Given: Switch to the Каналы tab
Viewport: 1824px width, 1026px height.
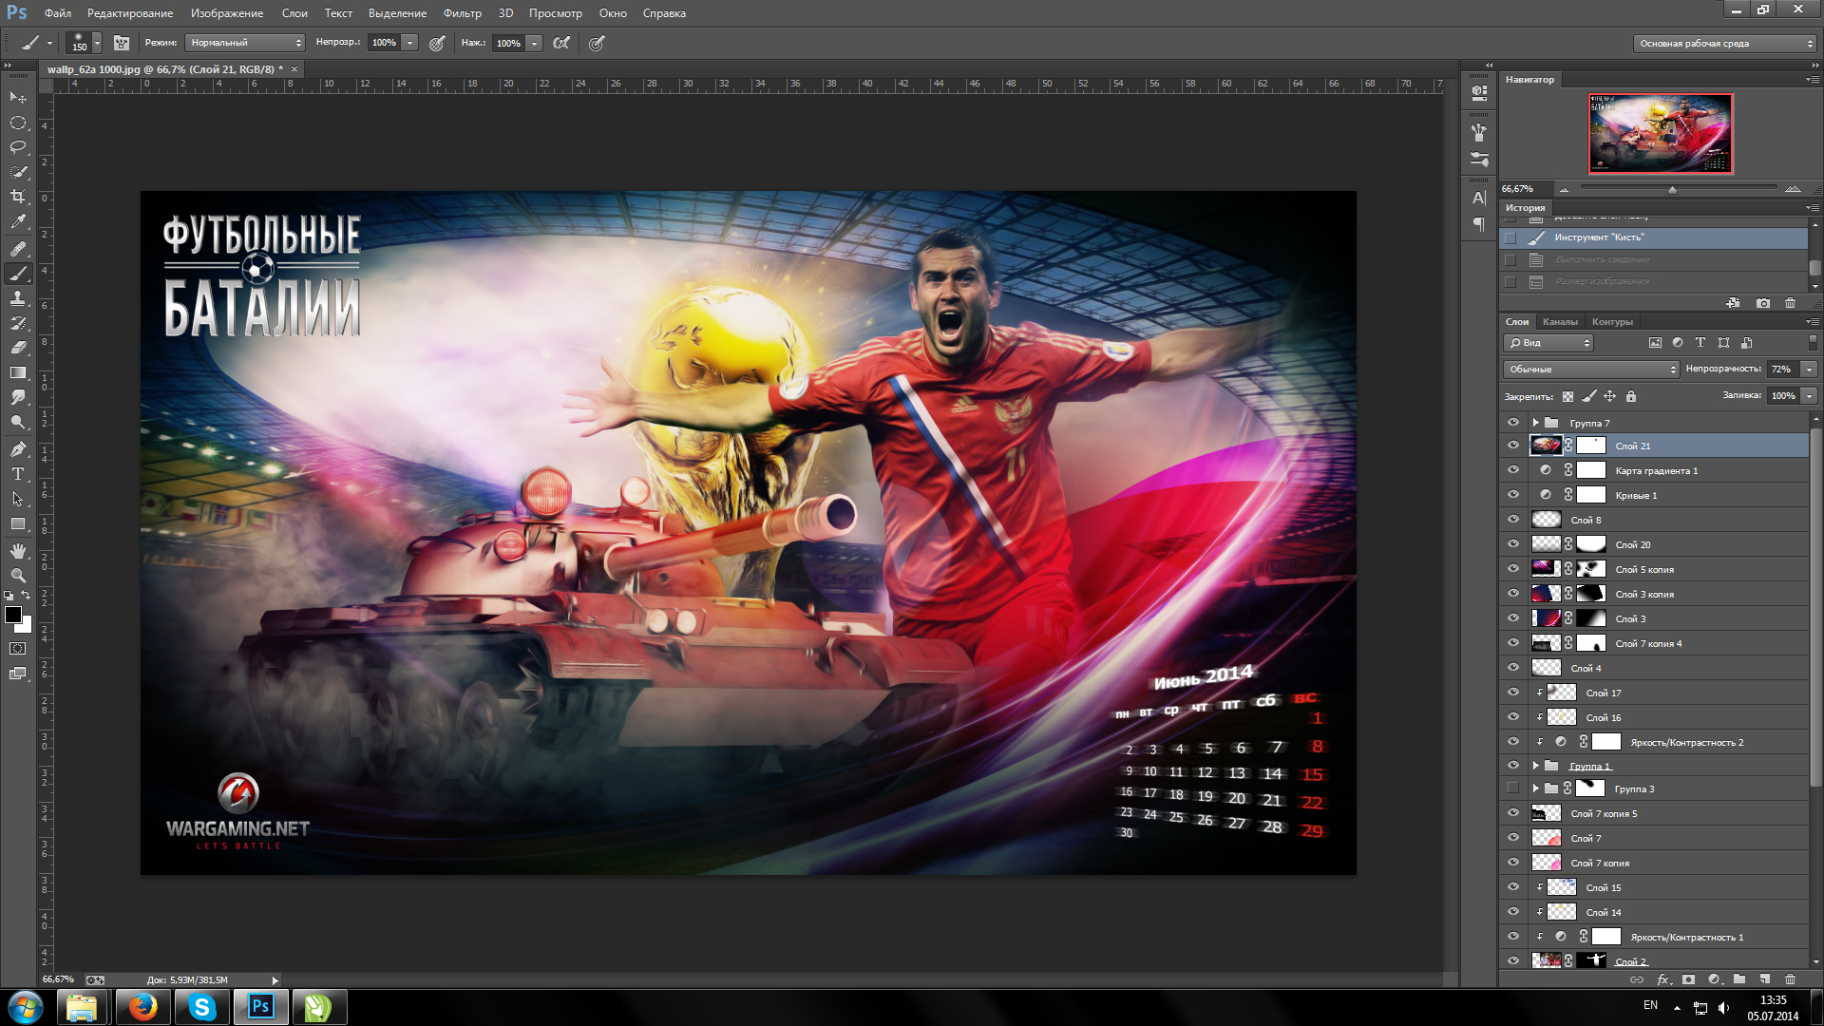Looking at the screenshot, I should click(x=1560, y=321).
